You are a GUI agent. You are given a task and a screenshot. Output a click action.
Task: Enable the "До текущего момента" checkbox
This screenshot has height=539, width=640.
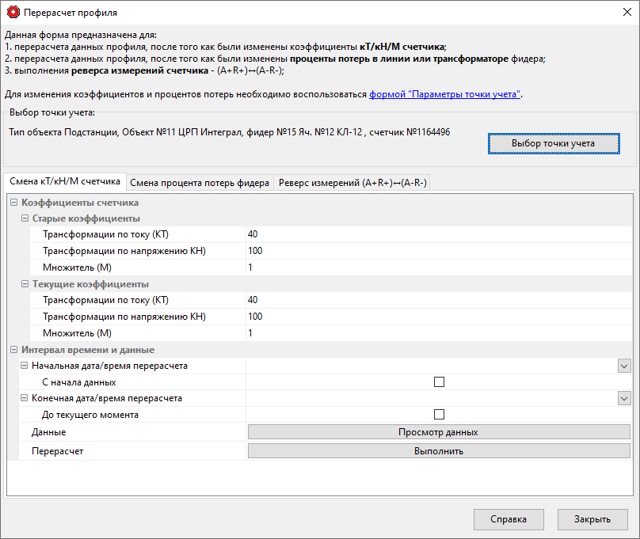438,415
